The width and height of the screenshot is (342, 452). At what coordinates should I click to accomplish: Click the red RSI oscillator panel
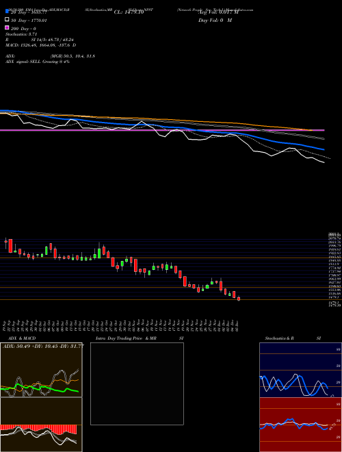[300, 425]
